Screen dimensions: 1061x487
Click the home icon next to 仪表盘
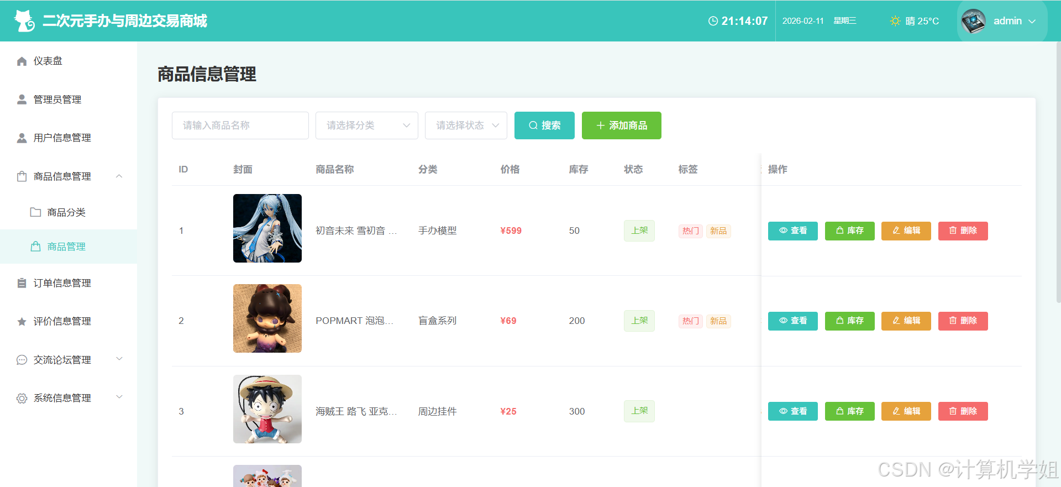pyautogui.click(x=22, y=61)
